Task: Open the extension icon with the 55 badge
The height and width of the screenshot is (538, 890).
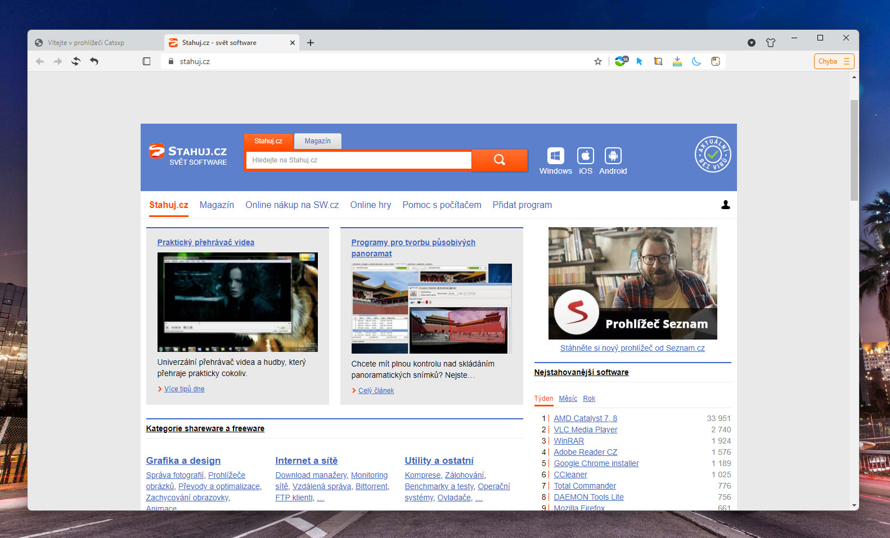Action: pyautogui.click(x=621, y=61)
